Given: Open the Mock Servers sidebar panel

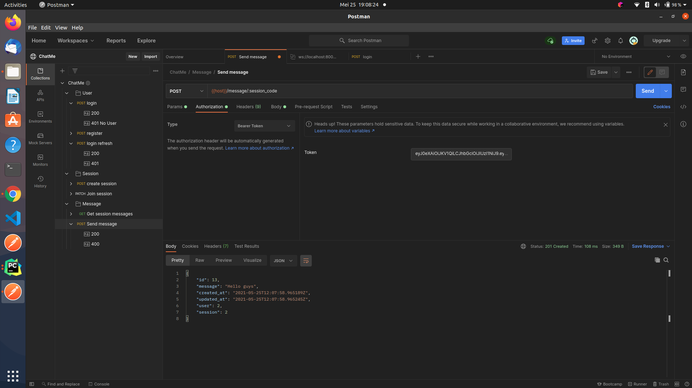Looking at the screenshot, I should 40,139.
